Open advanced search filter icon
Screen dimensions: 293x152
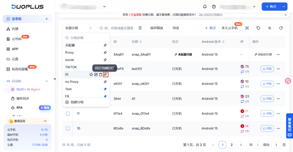pyautogui.click(x=140, y=28)
